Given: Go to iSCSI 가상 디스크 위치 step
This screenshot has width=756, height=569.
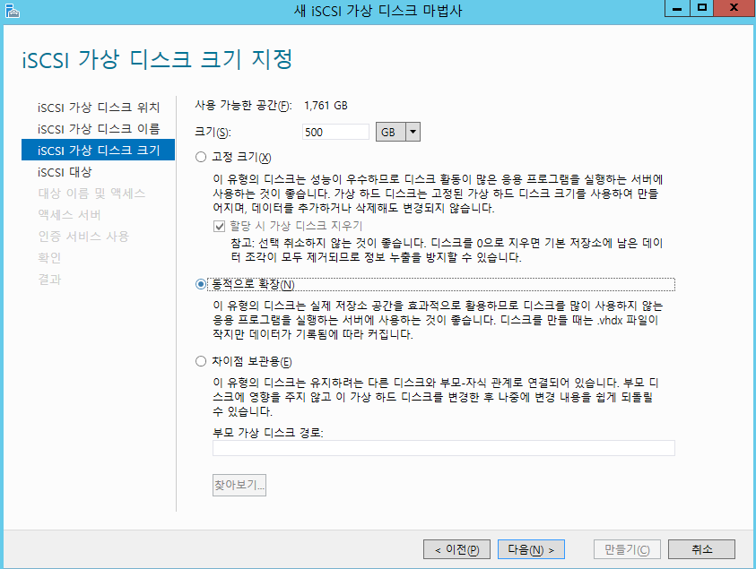Looking at the screenshot, I should coord(98,108).
